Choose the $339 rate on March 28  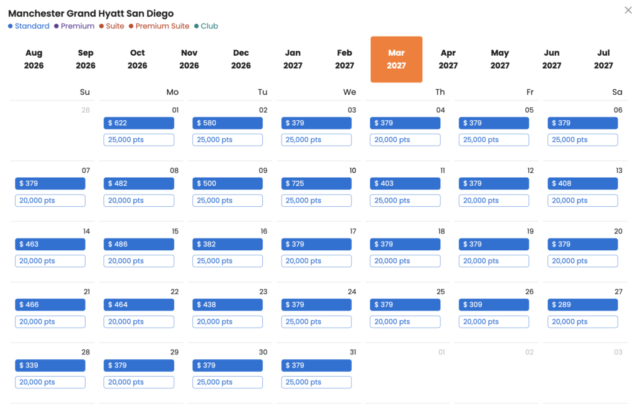(x=50, y=365)
